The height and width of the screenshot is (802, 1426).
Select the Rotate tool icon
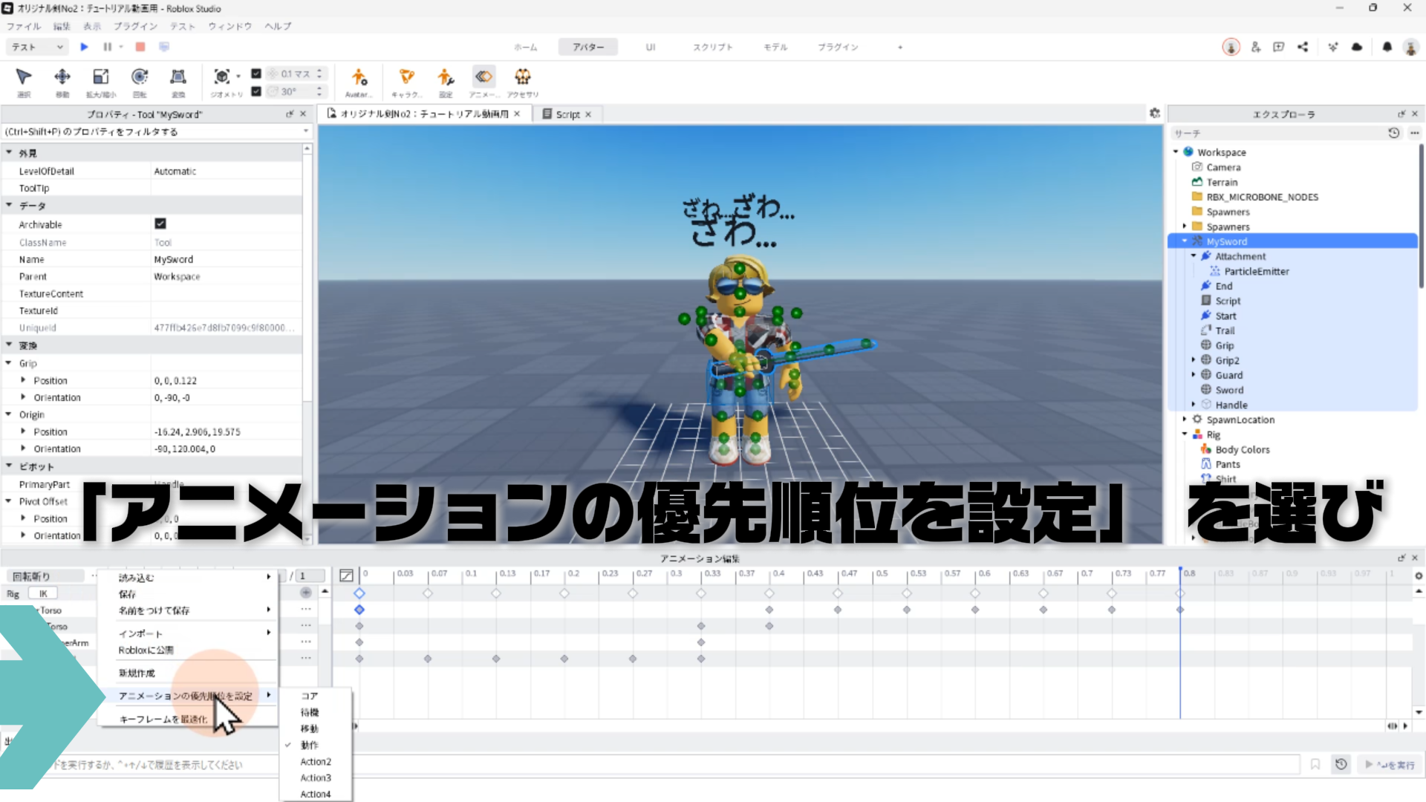pos(140,77)
